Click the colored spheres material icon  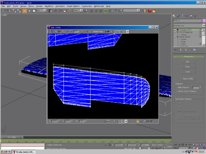click(154, 11)
